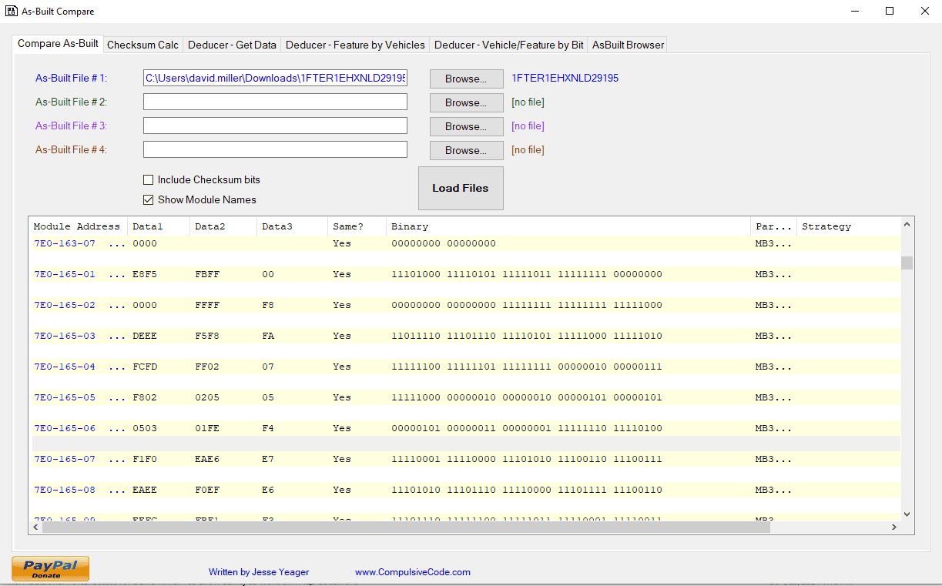
Task: Click Data2 value F5F8
Action: 207,336
